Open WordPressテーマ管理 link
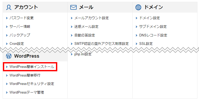Viewport: 199px width, 103px height. point(27,92)
